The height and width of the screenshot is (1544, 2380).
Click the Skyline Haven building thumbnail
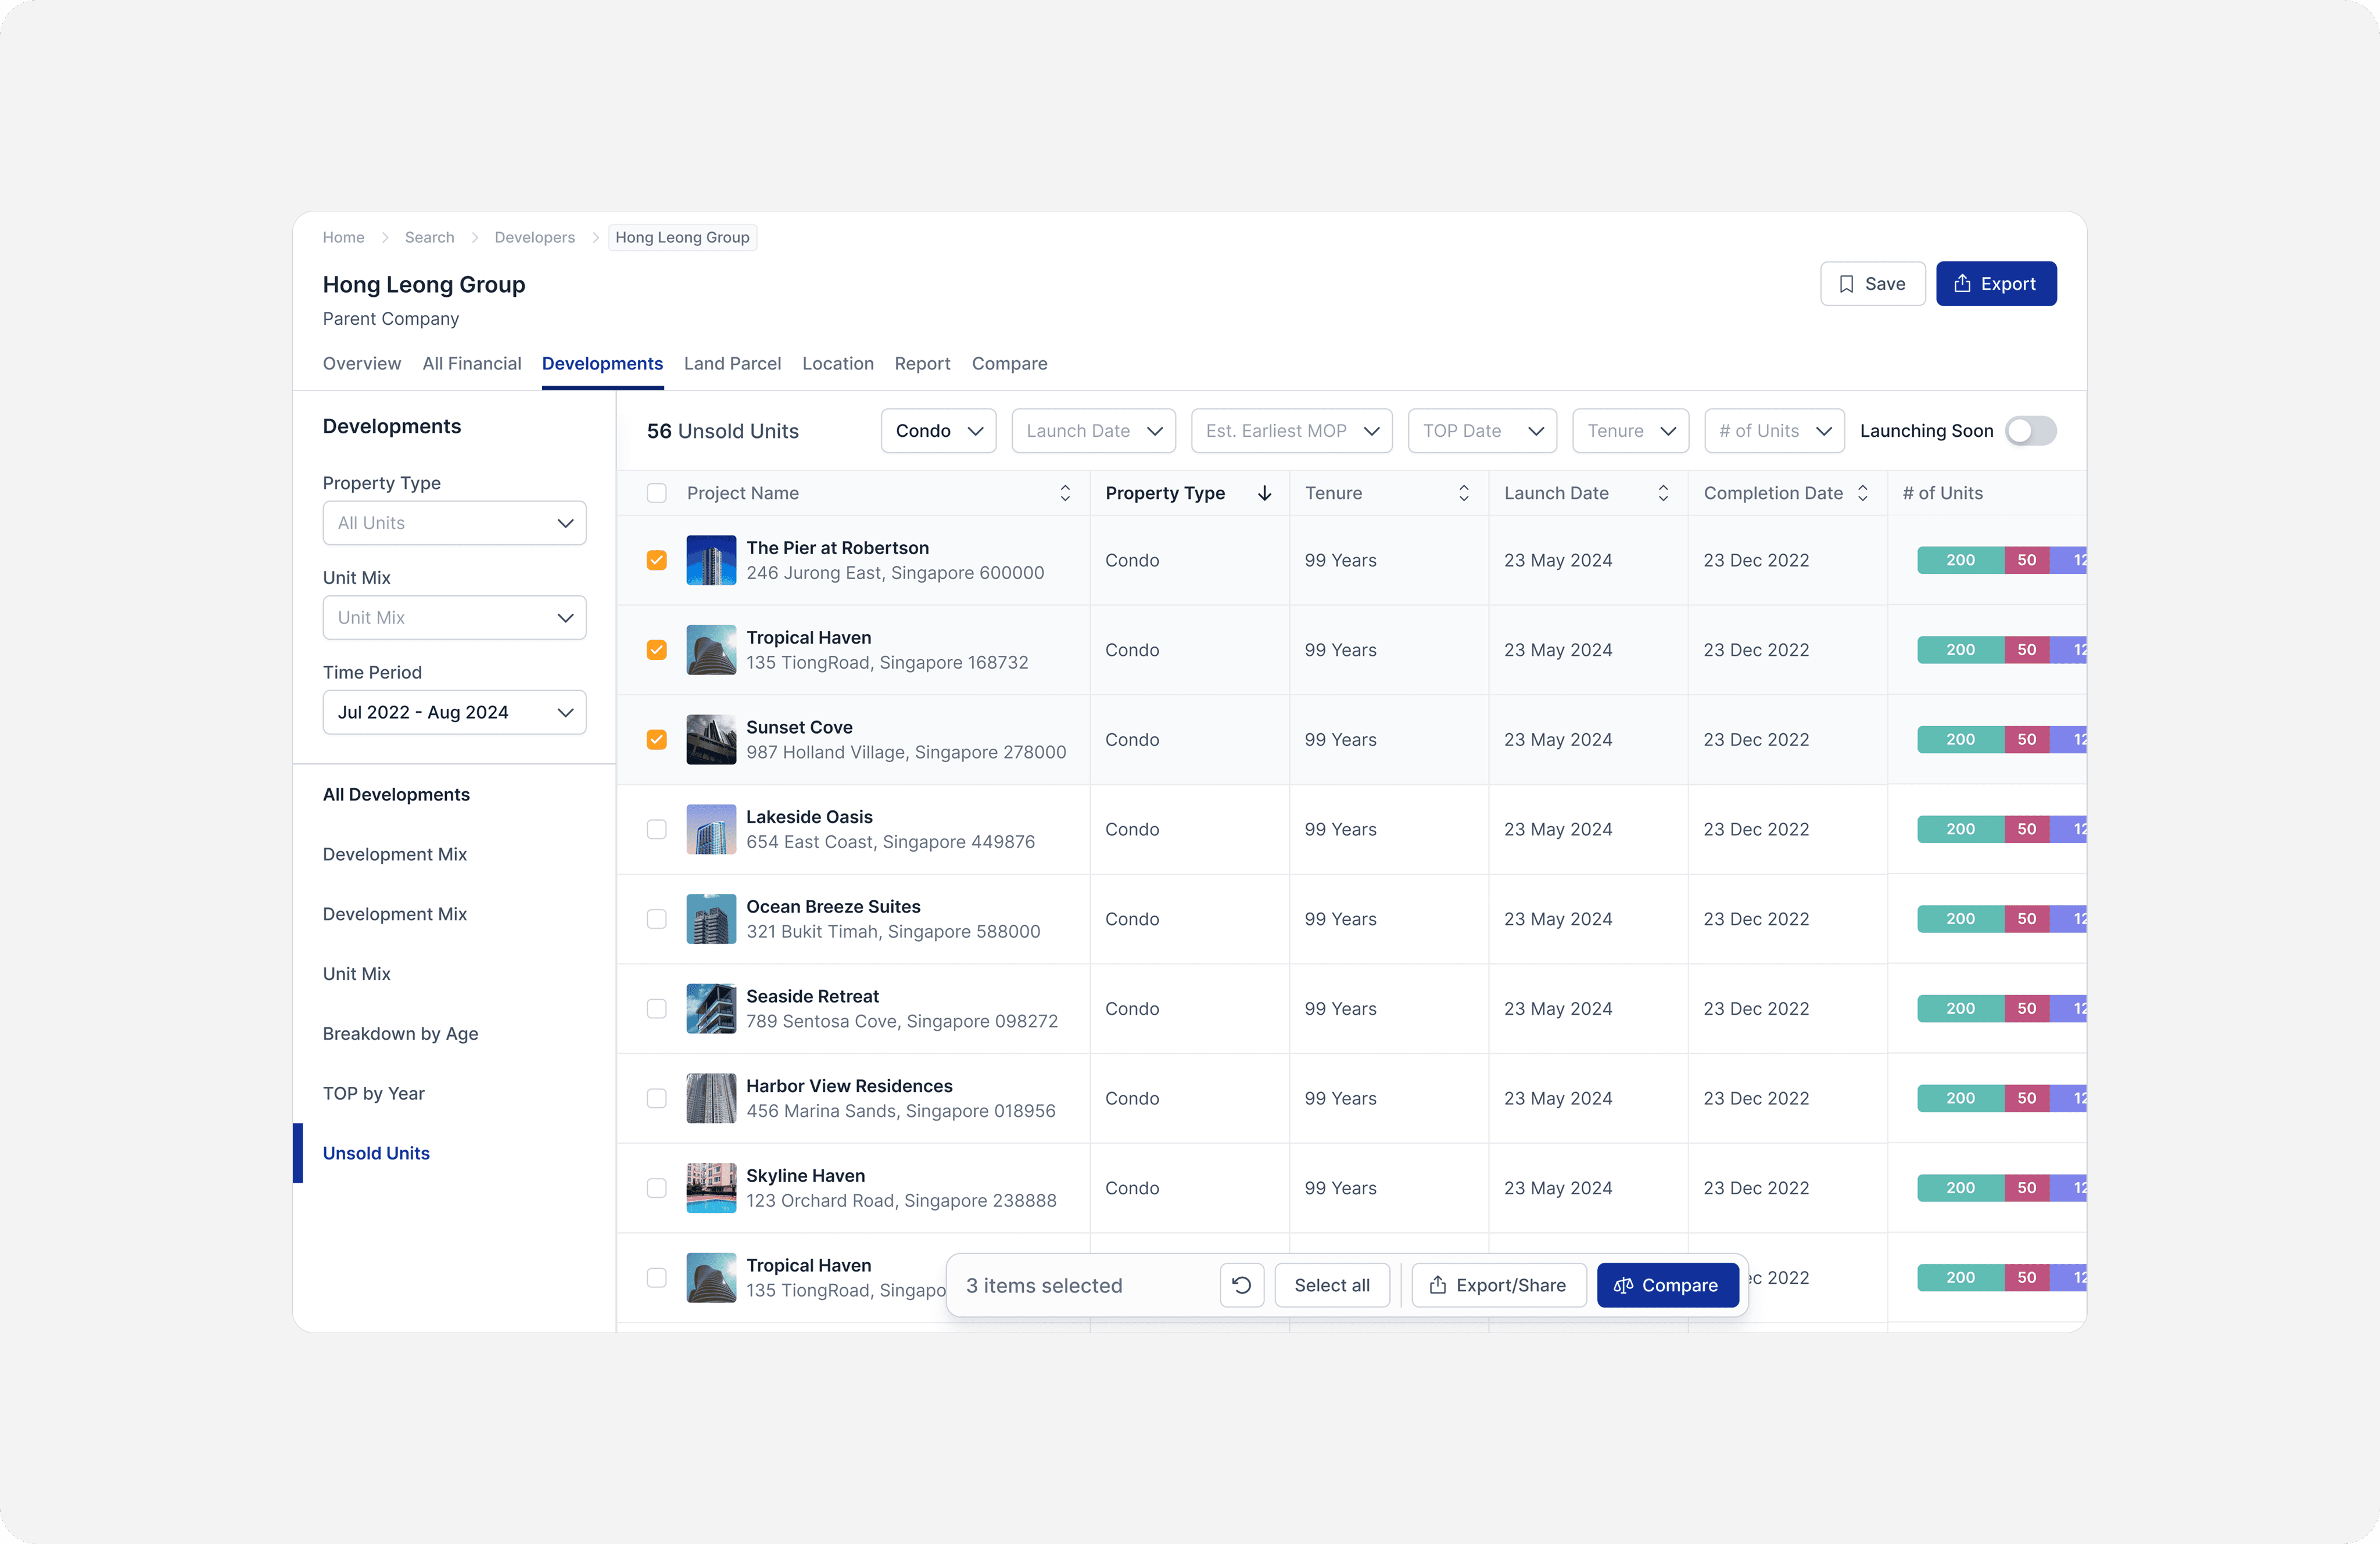[x=711, y=1188]
